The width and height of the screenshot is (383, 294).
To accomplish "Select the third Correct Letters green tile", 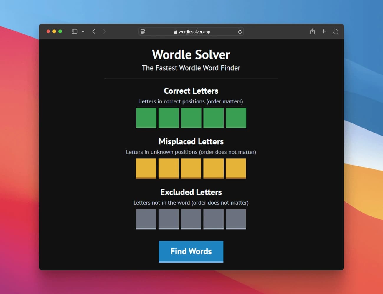I will click(x=191, y=118).
